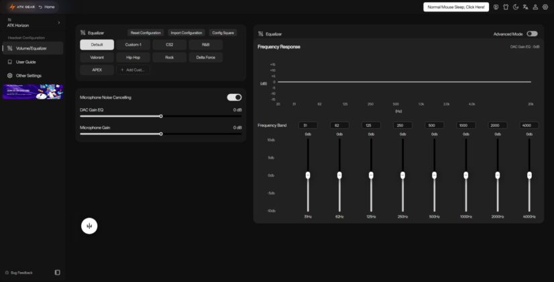Select the Delta Force equalizer preset
This screenshot has height=282, width=554.
pyautogui.click(x=206, y=57)
